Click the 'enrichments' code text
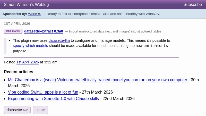The image size is (206, 116). (156, 46)
